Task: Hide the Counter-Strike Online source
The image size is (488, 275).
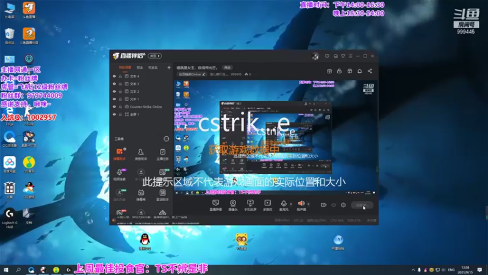Action: [114, 106]
